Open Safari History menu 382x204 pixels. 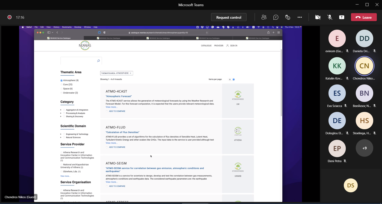point(56,27)
